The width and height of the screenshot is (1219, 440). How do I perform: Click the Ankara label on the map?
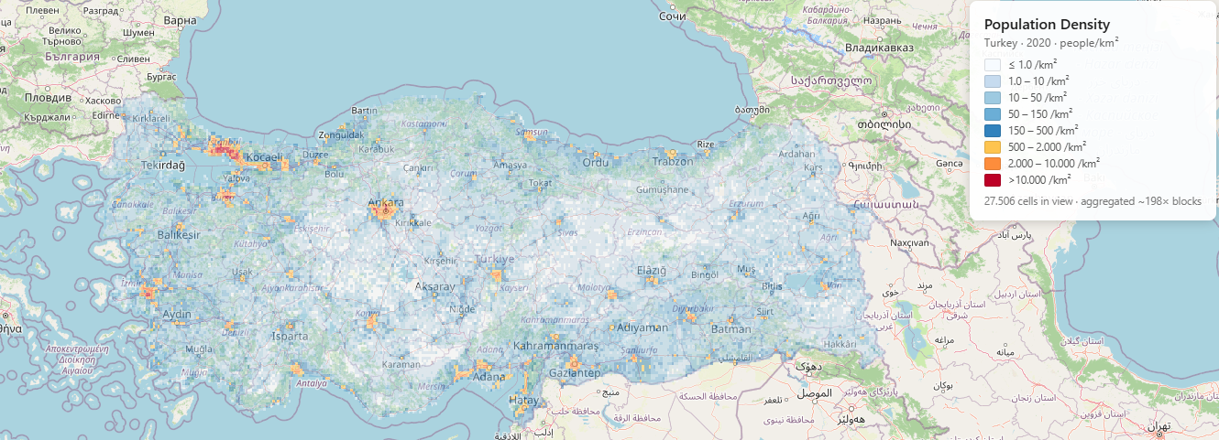pos(386,202)
